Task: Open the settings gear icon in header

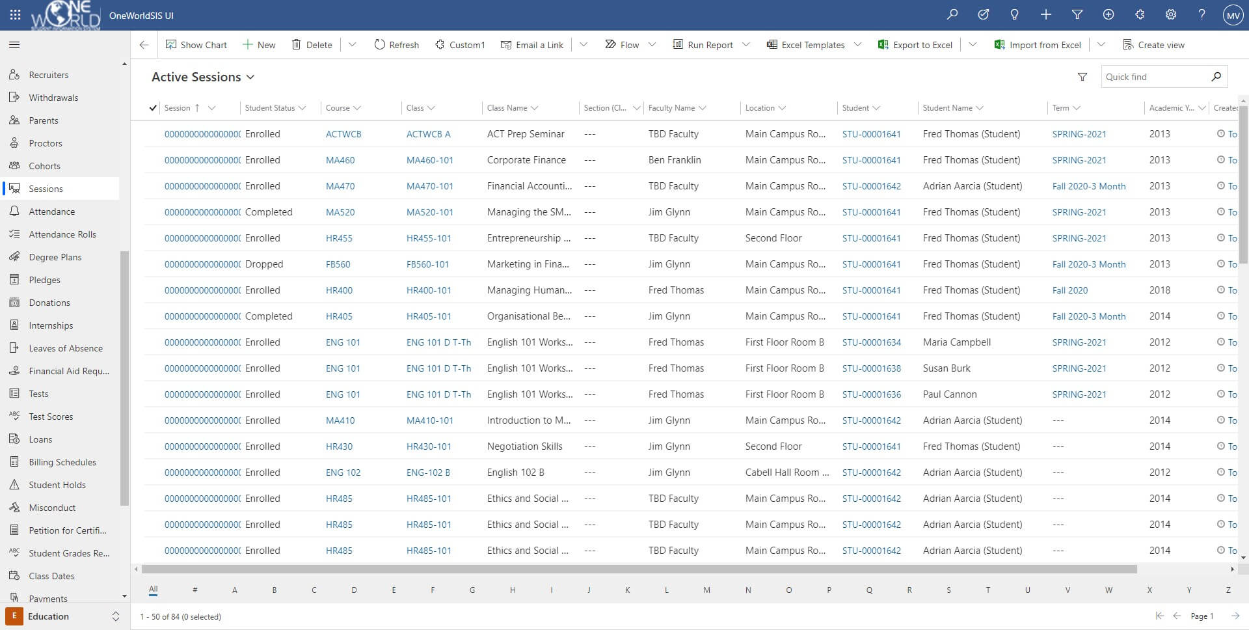Action: pos(1171,14)
